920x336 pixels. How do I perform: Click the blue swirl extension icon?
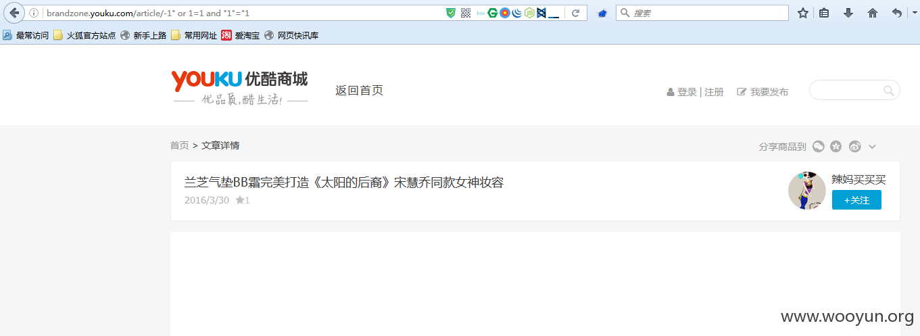click(x=517, y=13)
